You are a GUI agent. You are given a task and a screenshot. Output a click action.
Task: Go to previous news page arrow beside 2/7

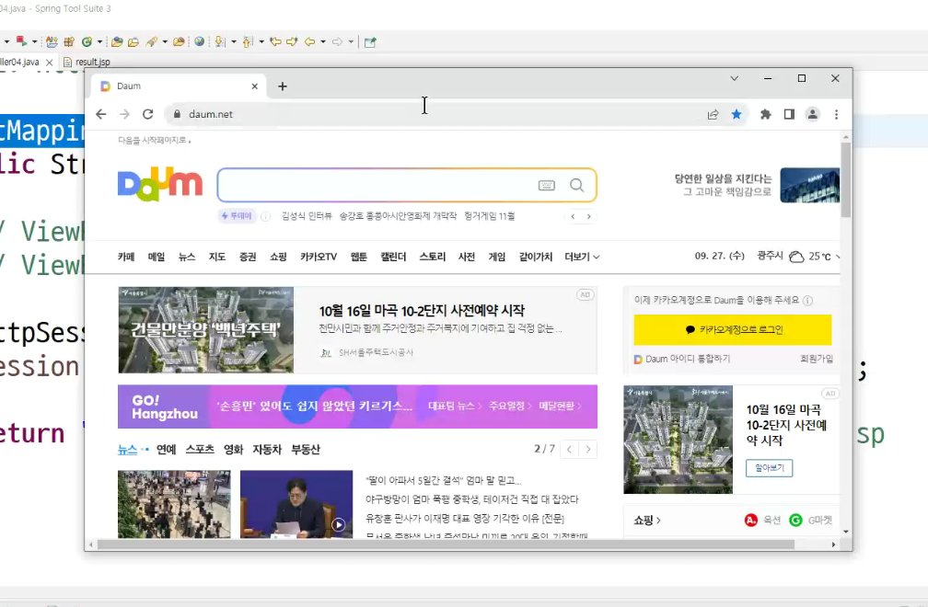click(569, 449)
